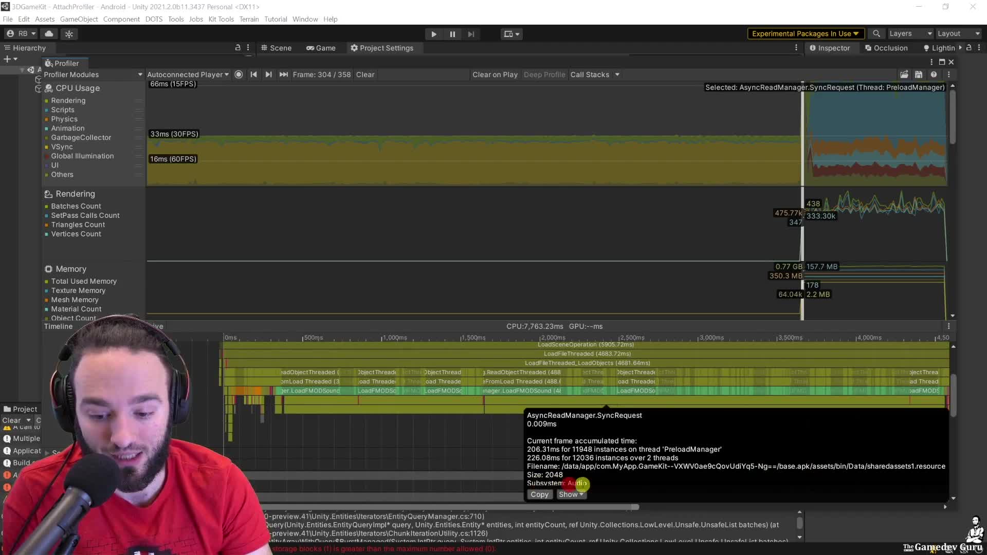Click the search magnifier in the toolbar
Screen dimensions: 987x555
point(876,33)
